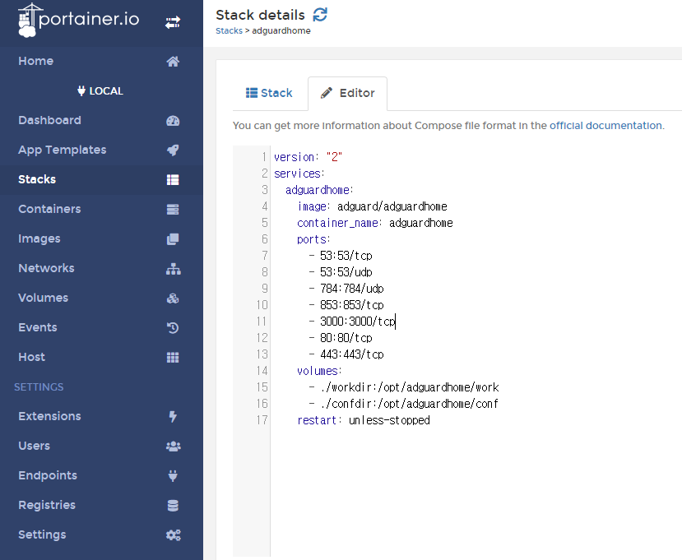
Task: Click the pencil icon on Editor tab
Action: click(x=327, y=93)
